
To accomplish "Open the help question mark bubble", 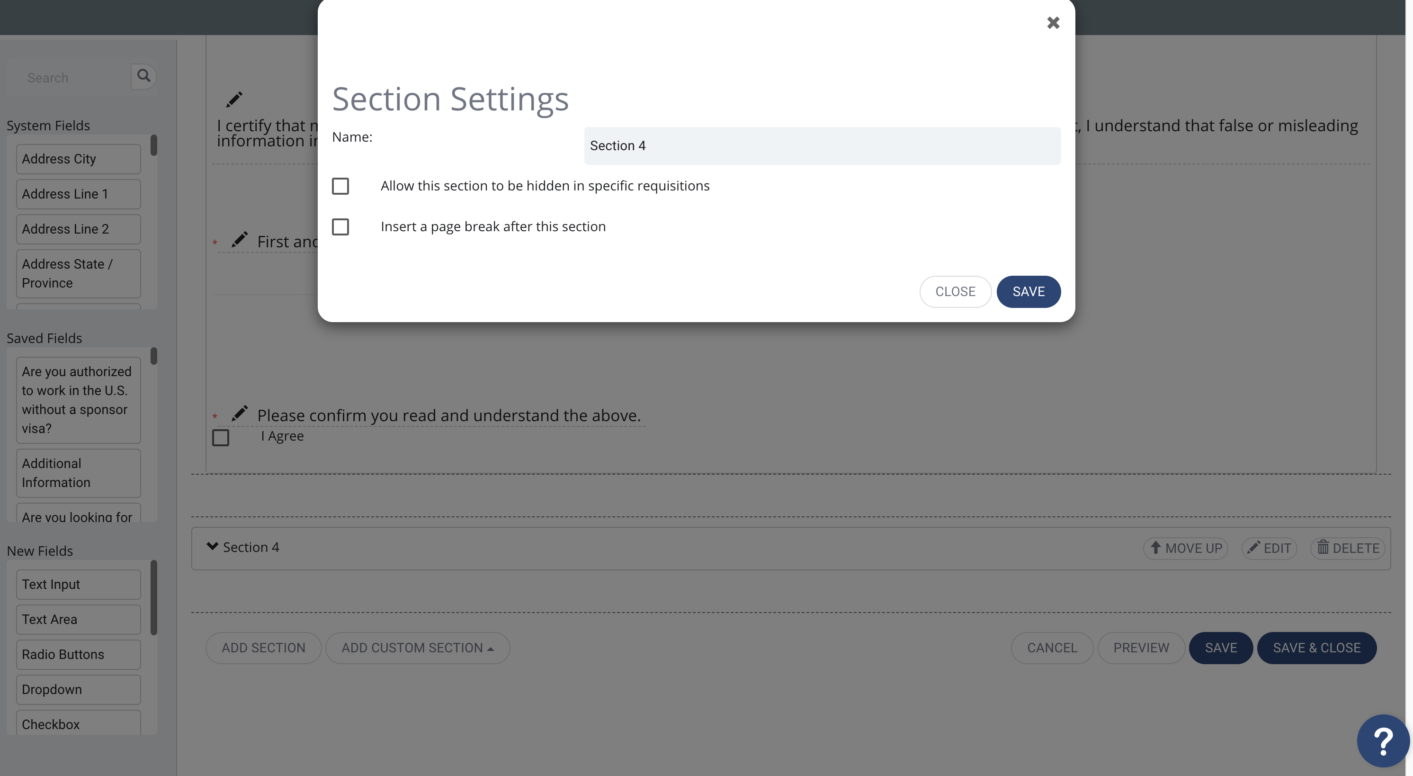I will point(1383,741).
